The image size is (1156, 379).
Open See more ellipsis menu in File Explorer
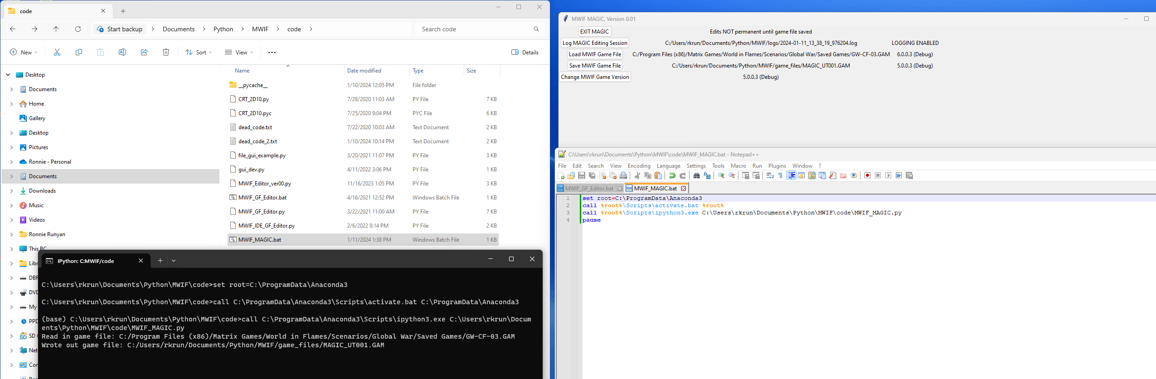click(x=272, y=52)
